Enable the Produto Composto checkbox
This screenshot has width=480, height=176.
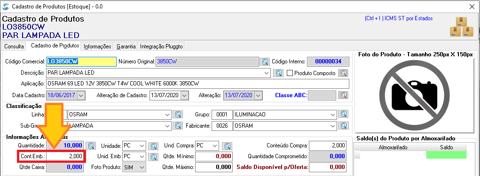tap(290, 73)
